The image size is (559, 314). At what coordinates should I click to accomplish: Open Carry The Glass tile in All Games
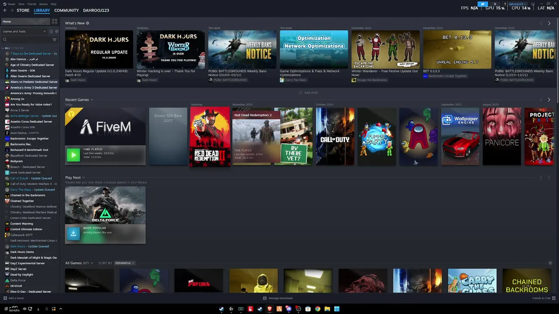(x=472, y=280)
